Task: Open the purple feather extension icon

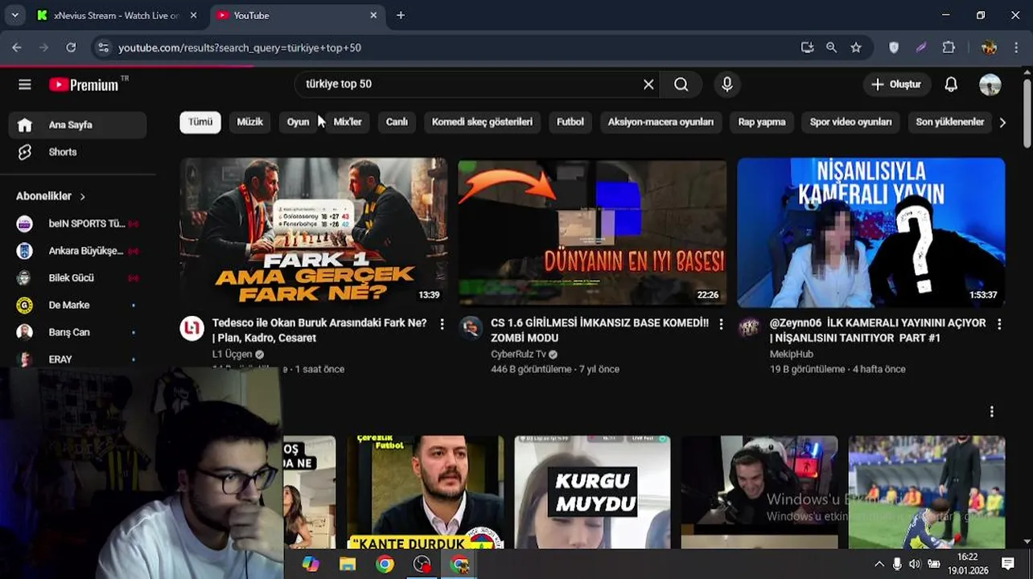Action: click(921, 47)
